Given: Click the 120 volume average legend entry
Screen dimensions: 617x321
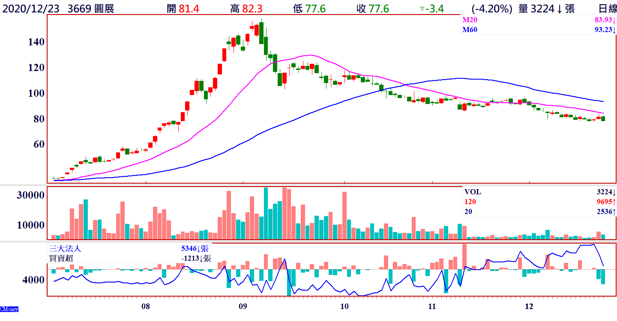Looking at the screenshot, I should point(470,202).
